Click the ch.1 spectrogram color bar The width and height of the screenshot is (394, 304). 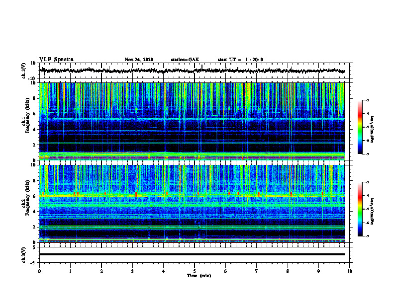point(360,127)
